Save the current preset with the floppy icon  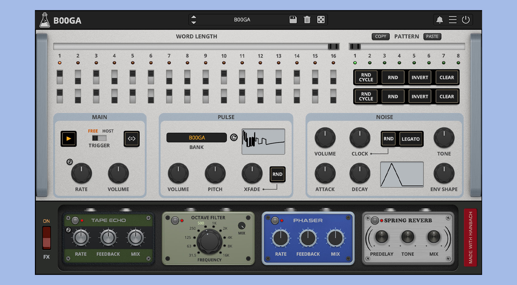pos(293,20)
